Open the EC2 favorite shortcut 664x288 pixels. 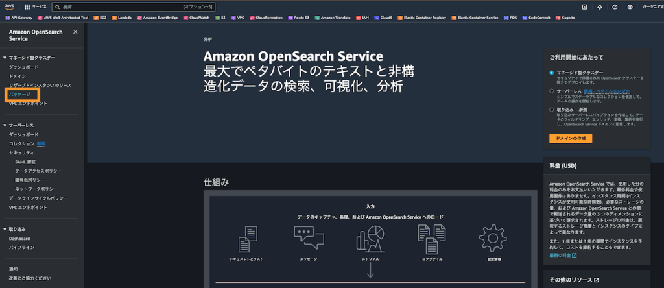pos(100,18)
